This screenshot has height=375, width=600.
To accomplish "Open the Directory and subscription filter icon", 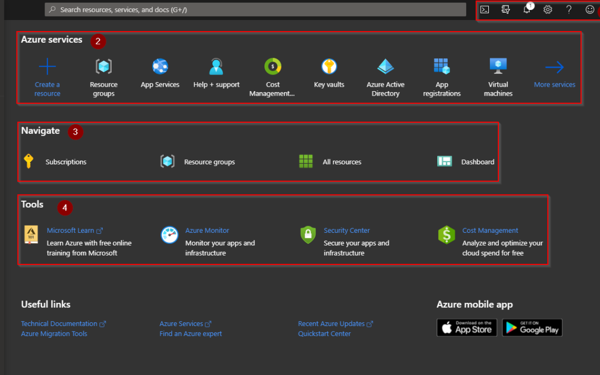I will coord(506,9).
